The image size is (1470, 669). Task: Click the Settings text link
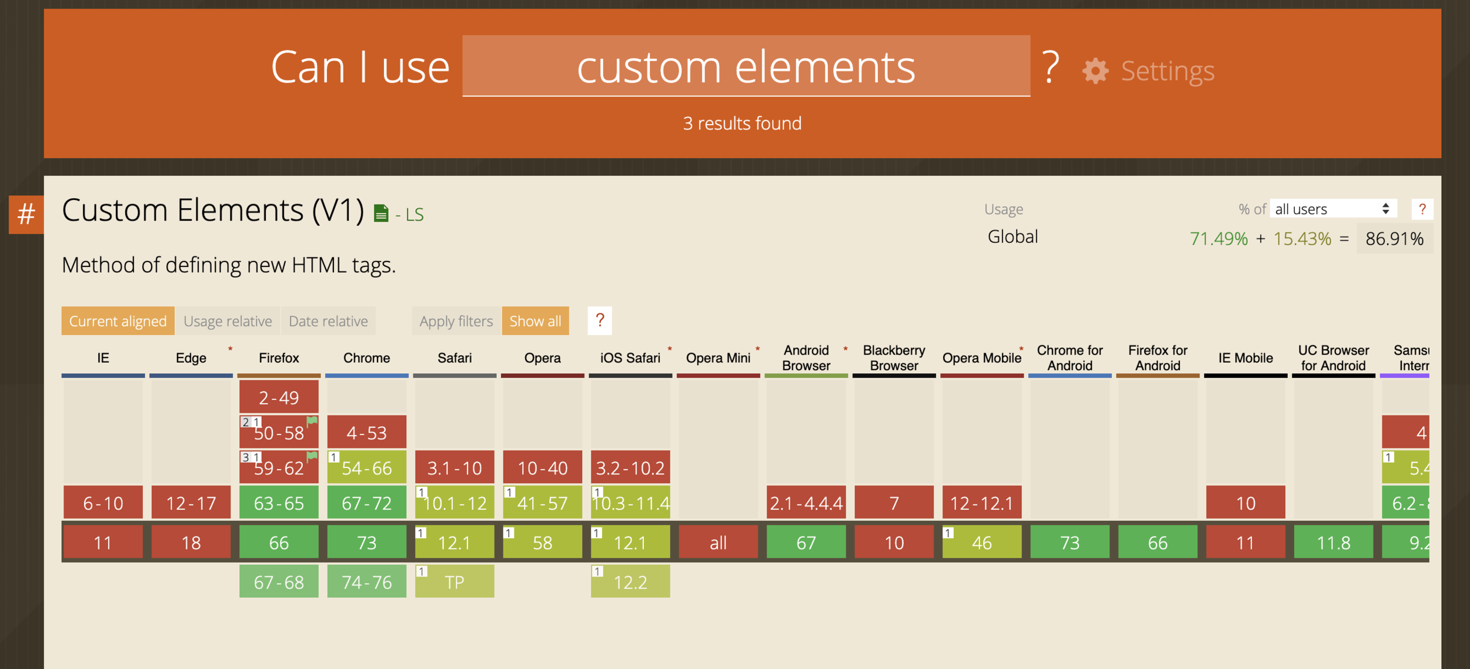[1167, 71]
